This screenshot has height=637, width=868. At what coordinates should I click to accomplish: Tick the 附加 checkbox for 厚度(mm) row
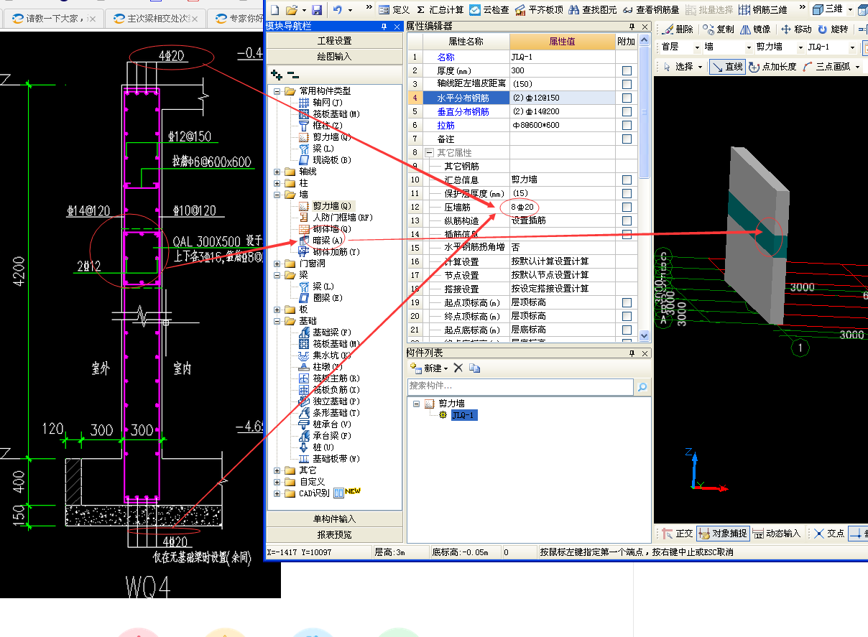(x=627, y=70)
